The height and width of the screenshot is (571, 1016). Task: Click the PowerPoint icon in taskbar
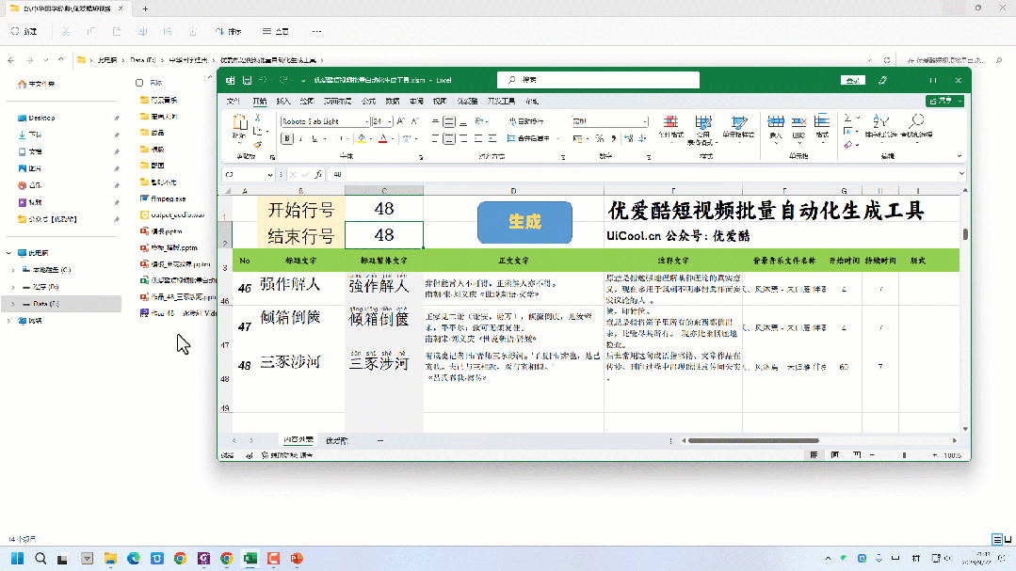click(297, 558)
